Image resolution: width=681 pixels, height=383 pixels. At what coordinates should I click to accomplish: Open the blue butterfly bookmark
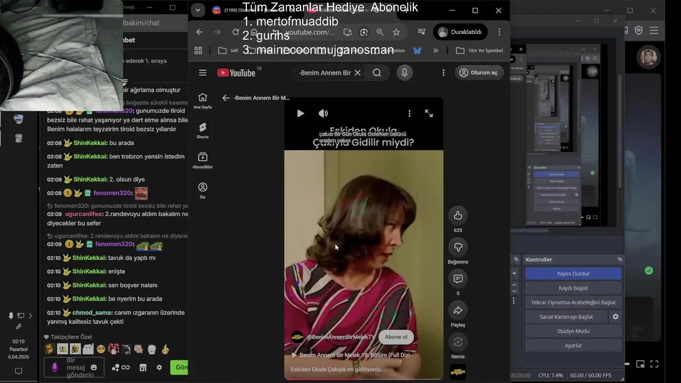[x=417, y=51]
